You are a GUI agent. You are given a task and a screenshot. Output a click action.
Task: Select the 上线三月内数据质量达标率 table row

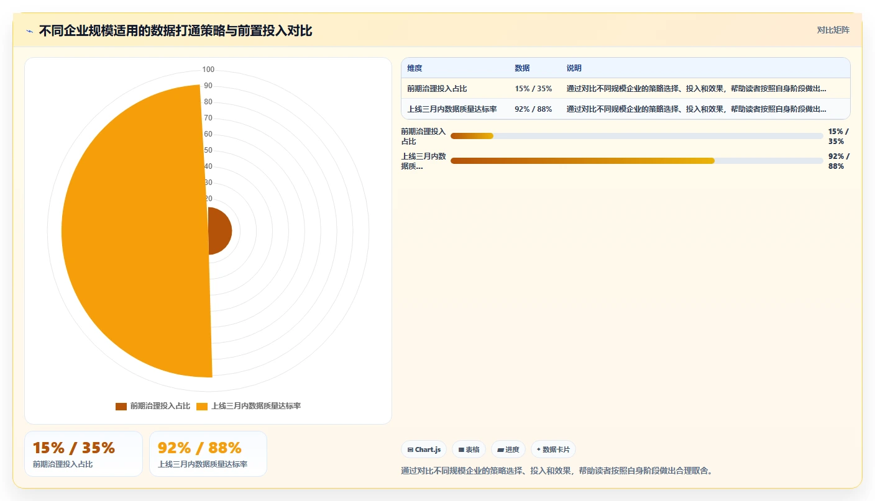point(626,109)
